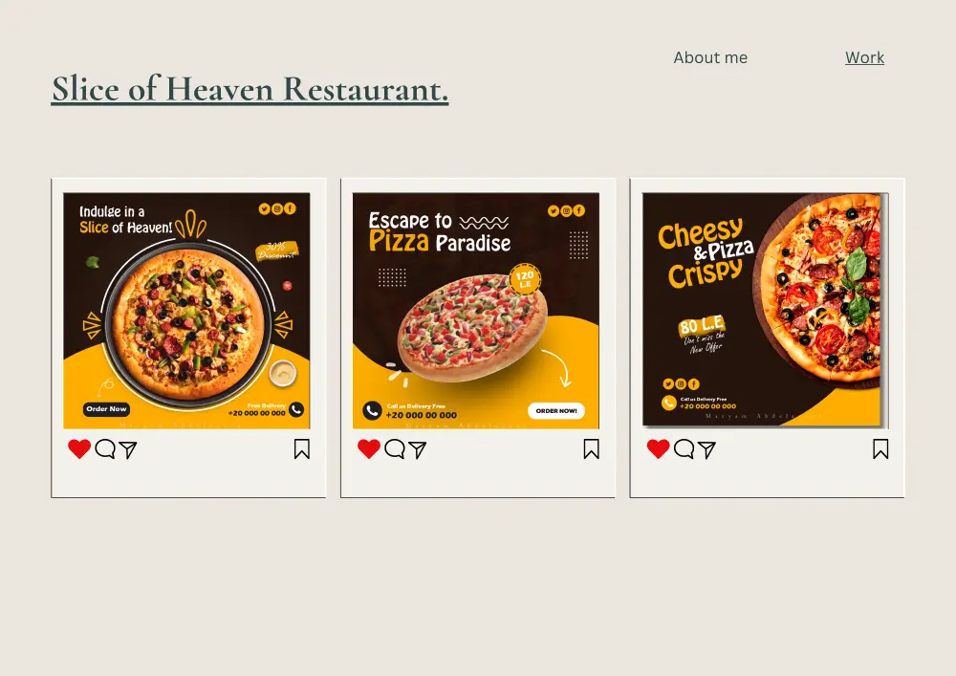
Task: Click the share arrow under Cheesy Crispy post
Action: click(706, 449)
